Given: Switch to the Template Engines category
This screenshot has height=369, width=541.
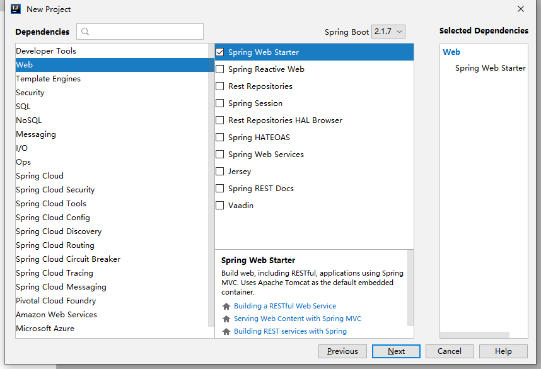Looking at the screenshot, I should point(48,78).
